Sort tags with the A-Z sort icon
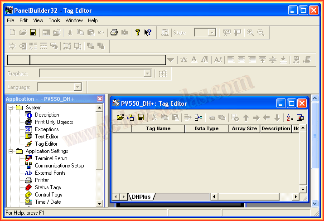Screen dimensions: 324x221 click(290, 118)
